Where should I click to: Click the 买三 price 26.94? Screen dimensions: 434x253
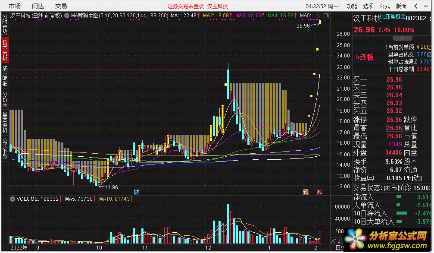click(x=394, y=95)
